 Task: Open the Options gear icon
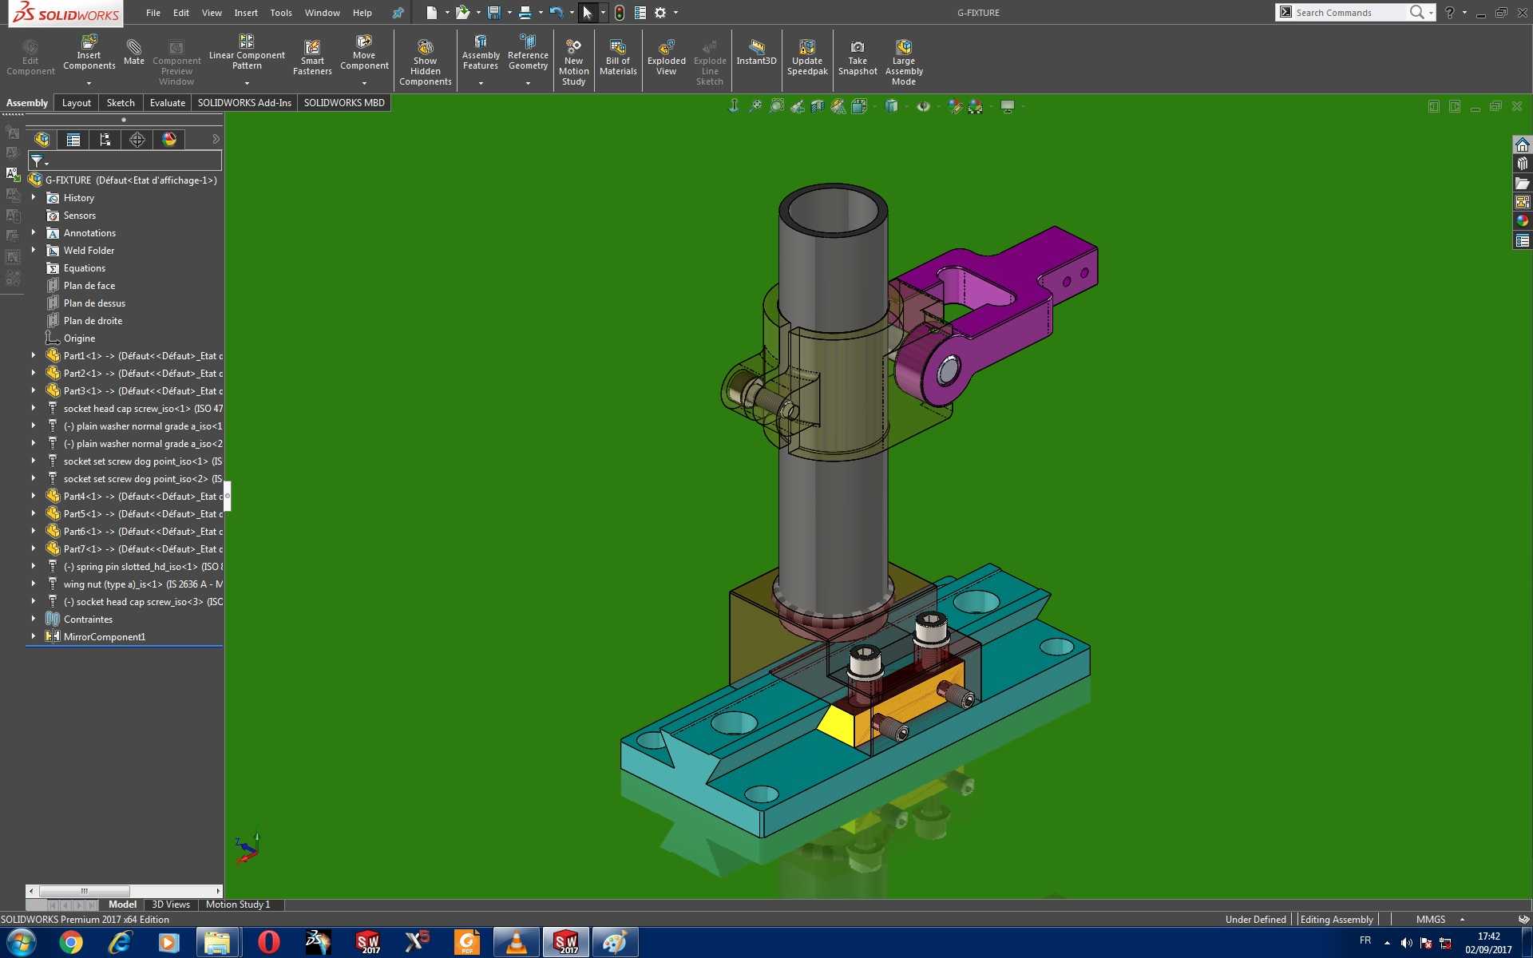660,13
